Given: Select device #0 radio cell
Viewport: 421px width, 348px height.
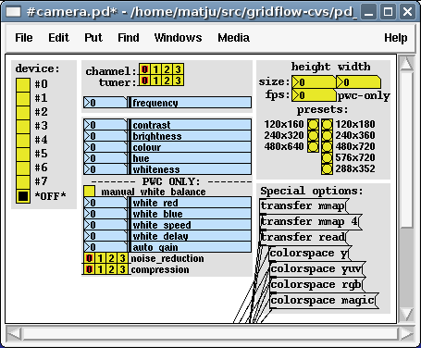Looking at the screenshot, I should 23,84.
